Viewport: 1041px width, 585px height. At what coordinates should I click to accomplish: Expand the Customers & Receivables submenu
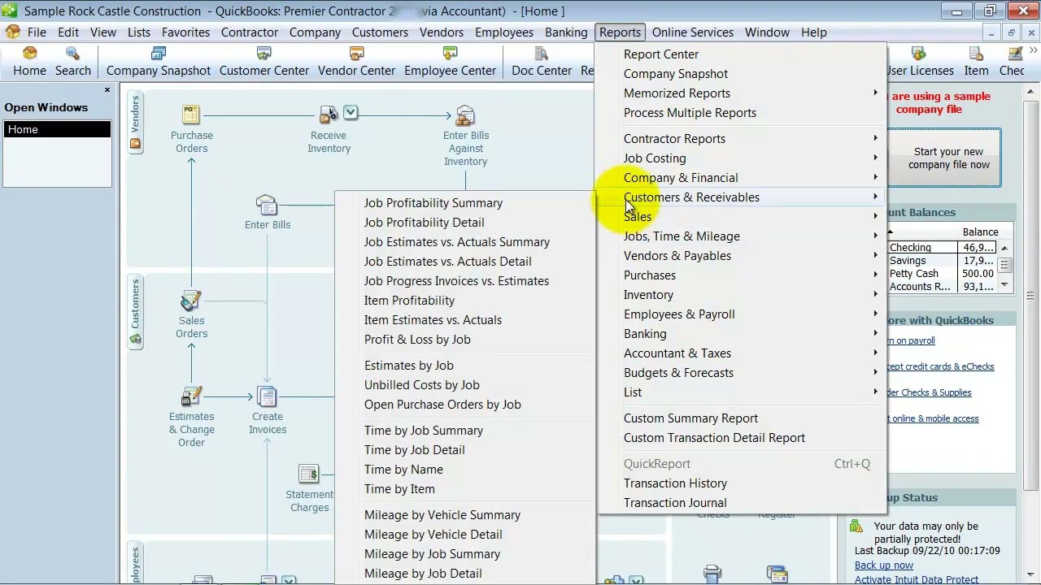pyautogui.click(x=875, y=197)
